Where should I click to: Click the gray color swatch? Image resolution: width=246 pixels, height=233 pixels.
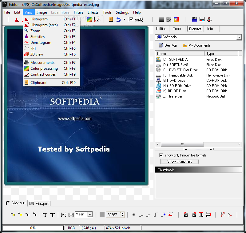102,214
